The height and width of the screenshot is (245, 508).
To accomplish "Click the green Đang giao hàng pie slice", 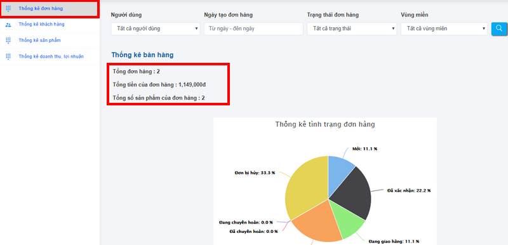I will point(347,222).
